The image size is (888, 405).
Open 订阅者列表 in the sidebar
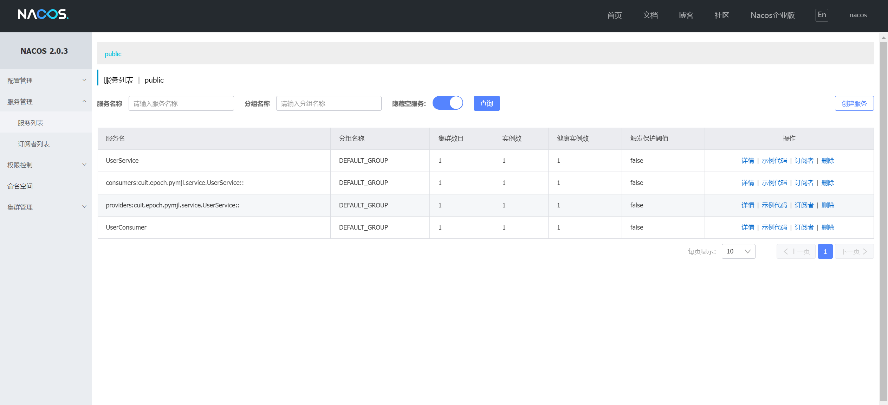[x=46, y=144]
